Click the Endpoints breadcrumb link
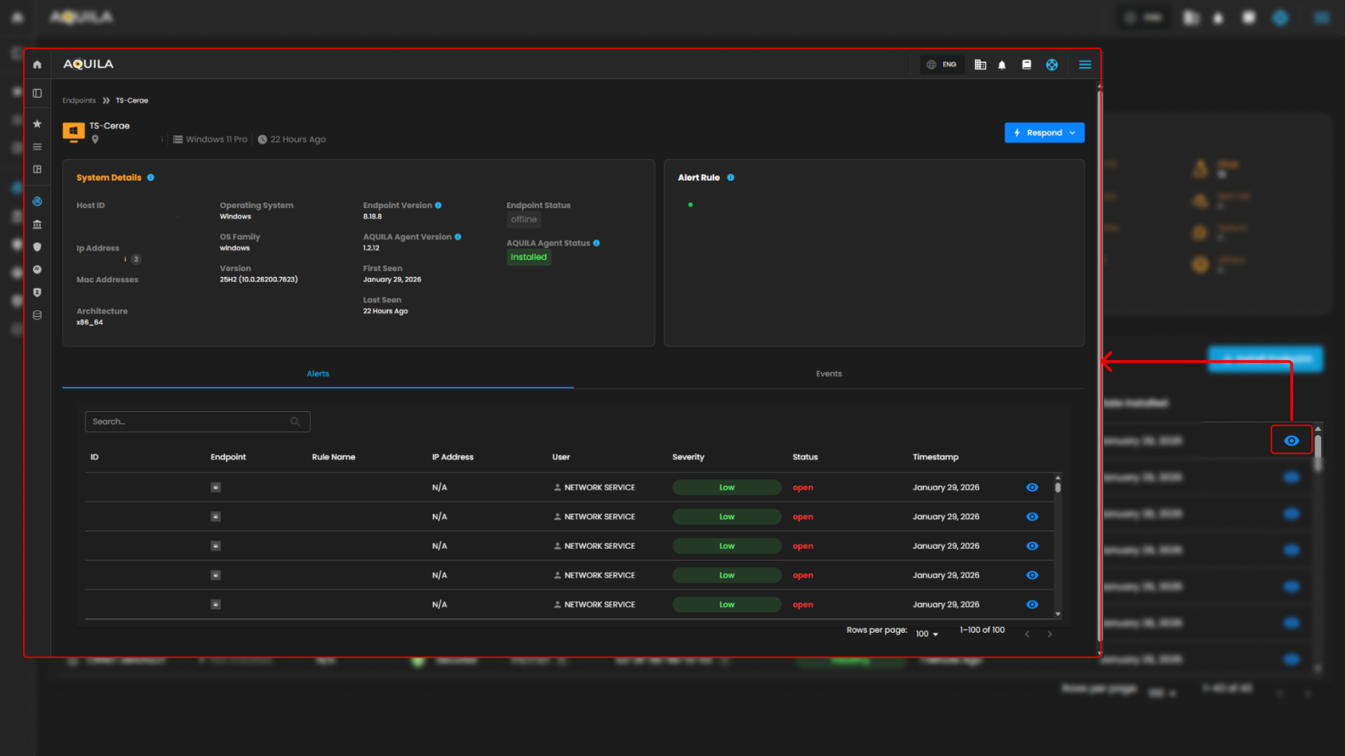Screen dimensions: 1345x756 78,101
